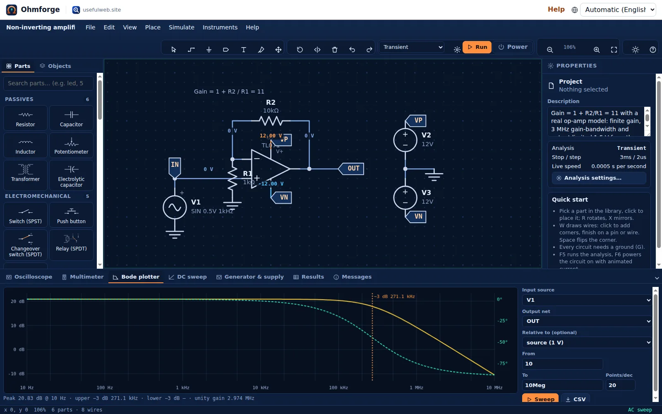Open the Relative to dropdown
Screen dimensions: 662x414
pos(587,343)
